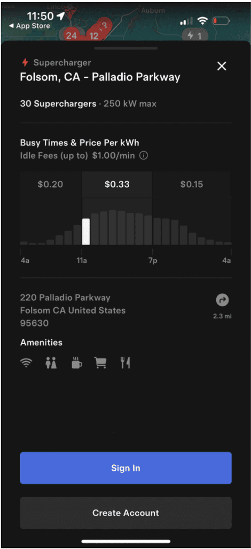Tap the shopping cart amenity icon
This screenshot has width=251, height=549.
100,363
